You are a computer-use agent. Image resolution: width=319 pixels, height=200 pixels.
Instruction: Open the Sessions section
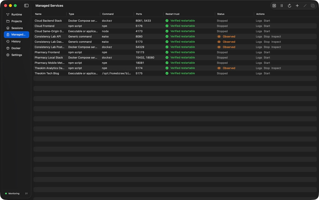(17, 28)
